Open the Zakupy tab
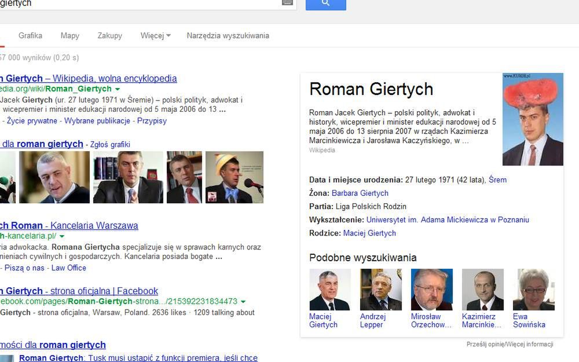This screenshot has width=579, height=362. (x=109, y=35)
